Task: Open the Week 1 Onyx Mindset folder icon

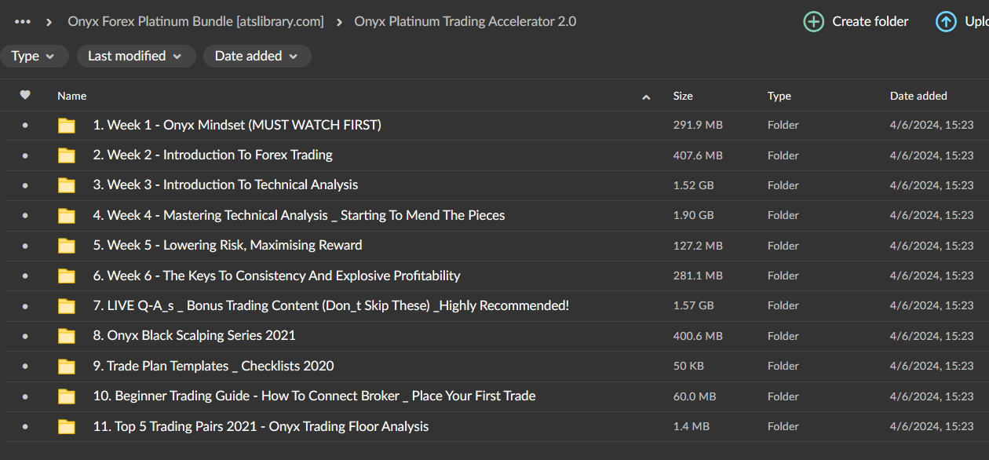Action: click(x=66, y=125)
